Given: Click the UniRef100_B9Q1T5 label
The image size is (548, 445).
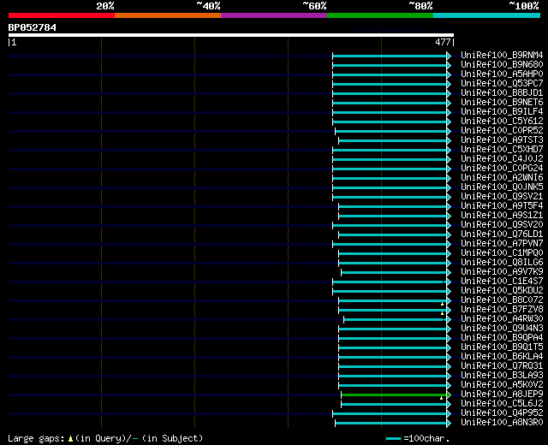Looking at the screenshot, I should point(502,347).
